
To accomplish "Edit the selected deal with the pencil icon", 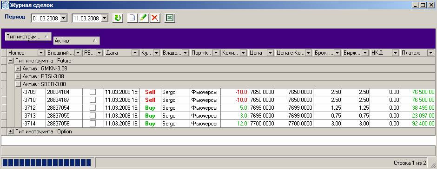I will pyautogui.click(x=144, y=19).
